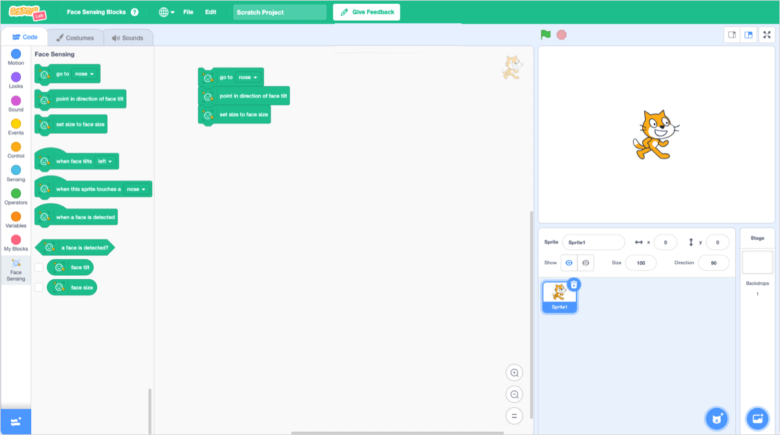Hide the sprite using crossed-eye button

pos(586,263)
